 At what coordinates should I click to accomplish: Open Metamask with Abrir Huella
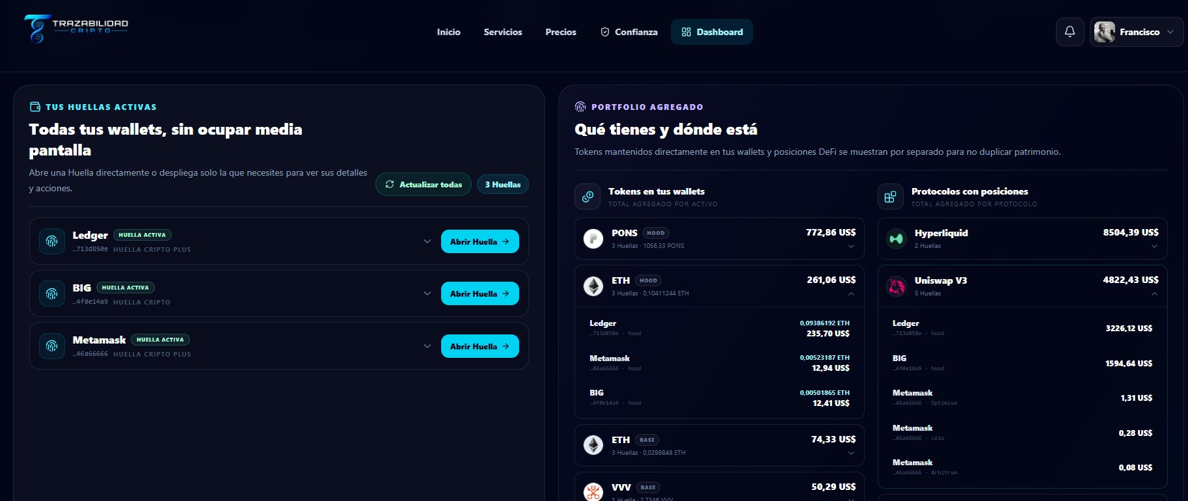(480, 346)
